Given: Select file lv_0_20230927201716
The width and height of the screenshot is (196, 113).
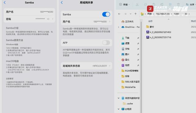Looking at the screenshot, I should [159, 37].
